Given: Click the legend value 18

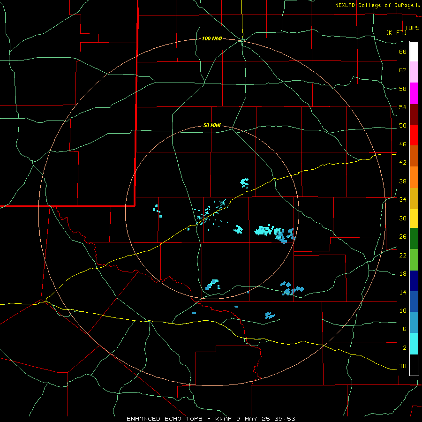Looking at the screenshot, I should tap(403, 274).
